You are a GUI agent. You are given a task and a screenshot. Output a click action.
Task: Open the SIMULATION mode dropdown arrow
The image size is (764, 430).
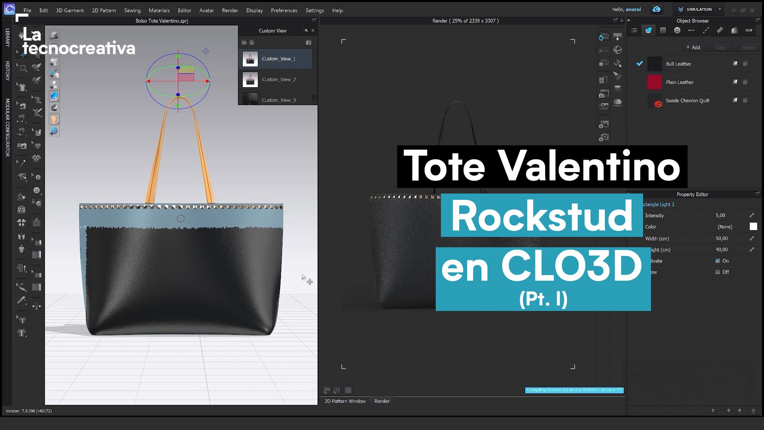click(x=719, y=9)
